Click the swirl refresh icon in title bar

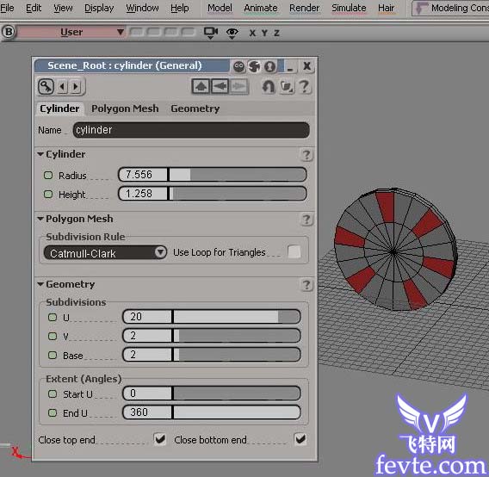pos(255,66)
